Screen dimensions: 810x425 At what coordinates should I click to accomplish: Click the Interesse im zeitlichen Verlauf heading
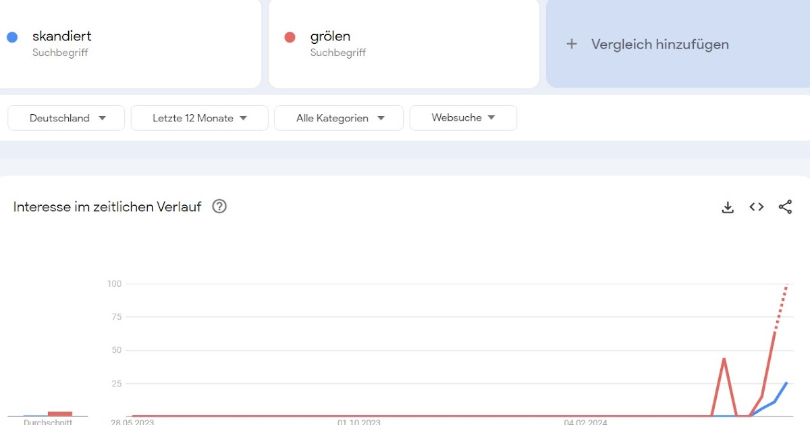[107, 207]
